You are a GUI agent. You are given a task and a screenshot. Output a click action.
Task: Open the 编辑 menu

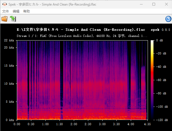[16, 11]
